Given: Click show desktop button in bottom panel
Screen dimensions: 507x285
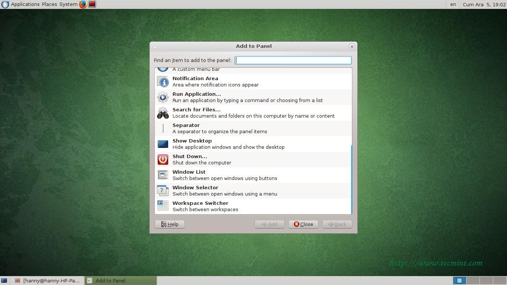Looking at the screenshot, I should (4, 281).
